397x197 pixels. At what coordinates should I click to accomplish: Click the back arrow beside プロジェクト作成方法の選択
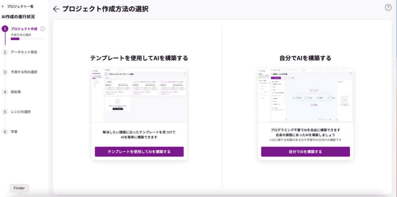(56, 9)
